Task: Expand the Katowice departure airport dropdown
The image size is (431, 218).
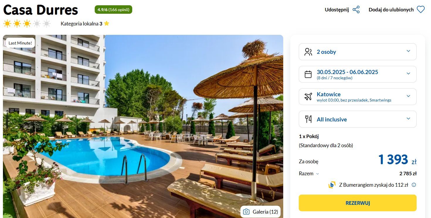Action: tap(358, 97)
